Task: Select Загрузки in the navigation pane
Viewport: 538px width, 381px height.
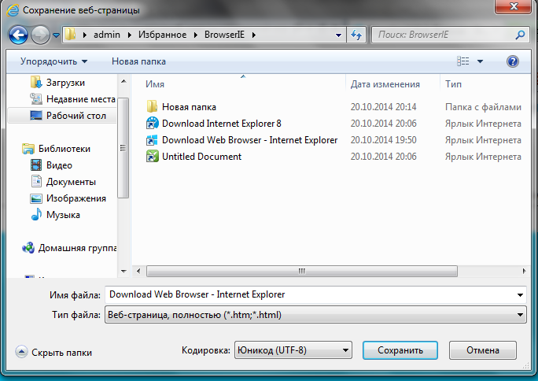Action: pyautogui.click(x=65, y=83)
